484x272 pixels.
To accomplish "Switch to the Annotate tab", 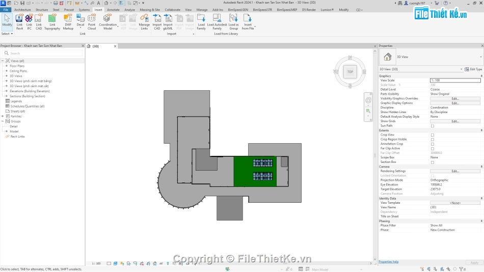I will coord(113,10).
